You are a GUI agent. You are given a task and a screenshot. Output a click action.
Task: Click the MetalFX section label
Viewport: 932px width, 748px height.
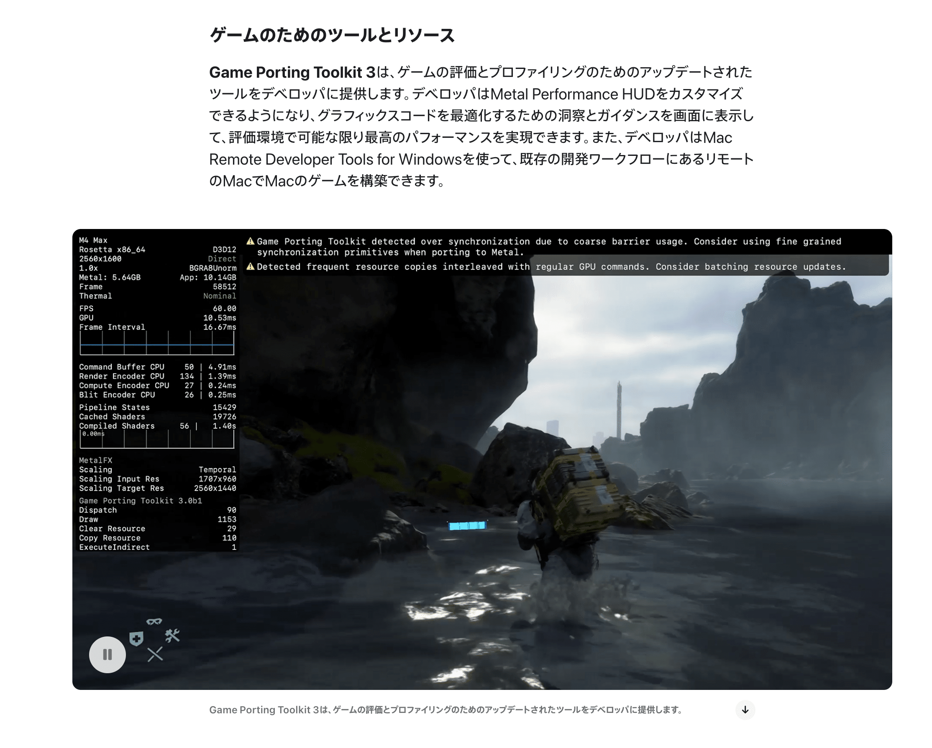tap(95, 461)
